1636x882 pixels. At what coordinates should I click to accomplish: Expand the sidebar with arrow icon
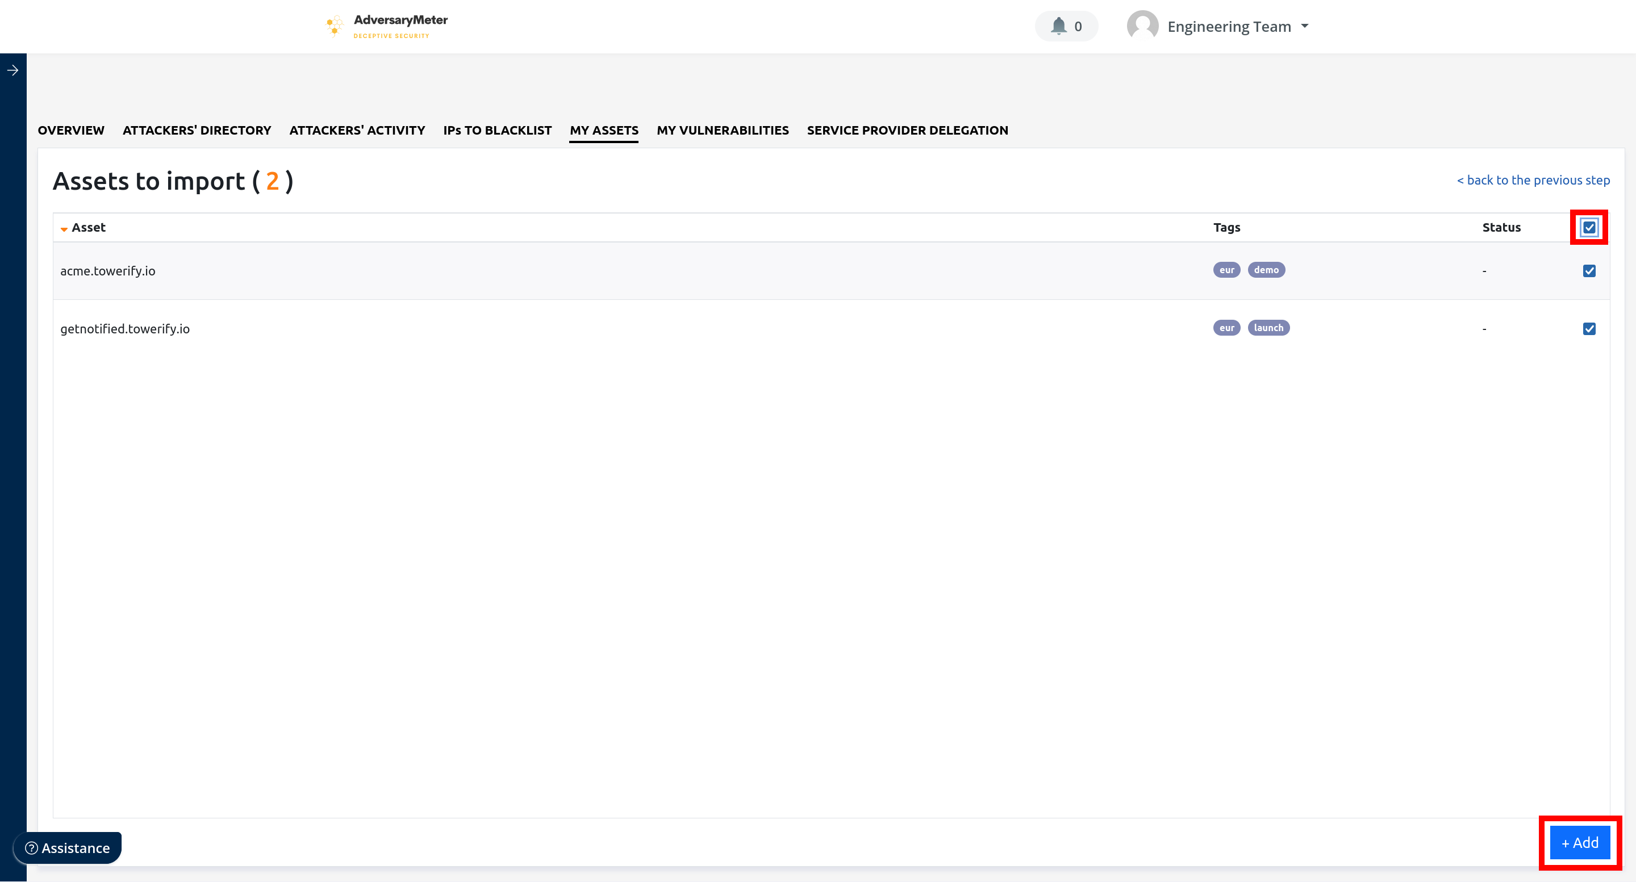pos(12,70)
